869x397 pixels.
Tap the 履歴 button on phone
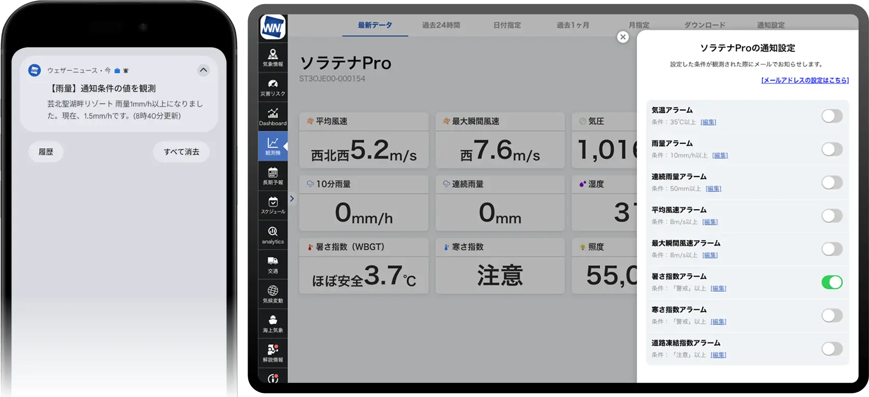click(x=46, y=152)
